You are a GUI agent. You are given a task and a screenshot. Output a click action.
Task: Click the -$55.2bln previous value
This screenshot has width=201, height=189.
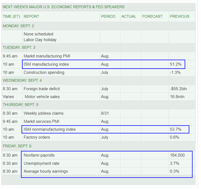(178, 89)
